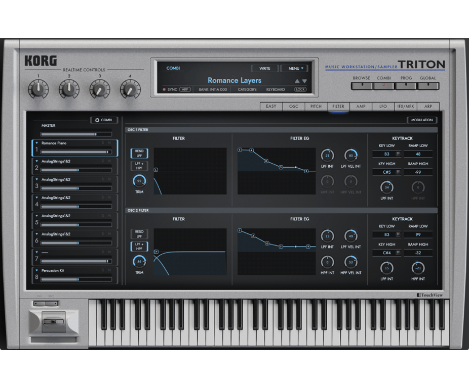Screen dimensions: 469x388
Task: Click the OSC 1 filter cutoff L handle
Action: click(x=156, y=170)
